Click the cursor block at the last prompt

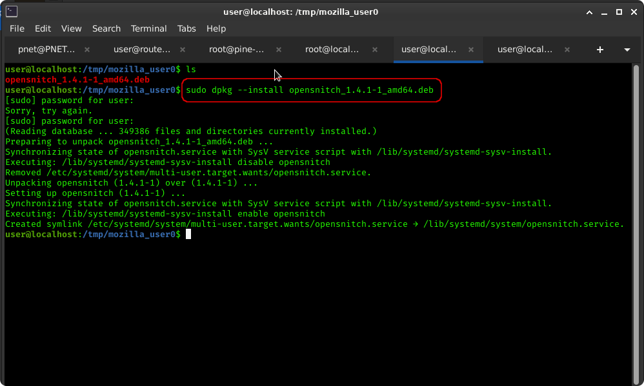(x=188, y=234)
